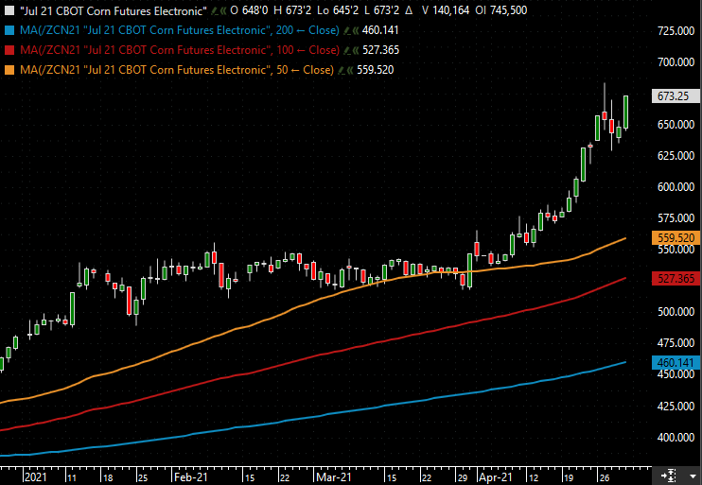
Task: Collapse Corn Futures title using double-chevron icon
Action: point(223,10)
